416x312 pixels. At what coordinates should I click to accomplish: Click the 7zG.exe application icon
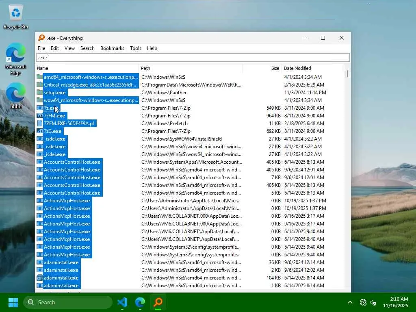point(39,131)
